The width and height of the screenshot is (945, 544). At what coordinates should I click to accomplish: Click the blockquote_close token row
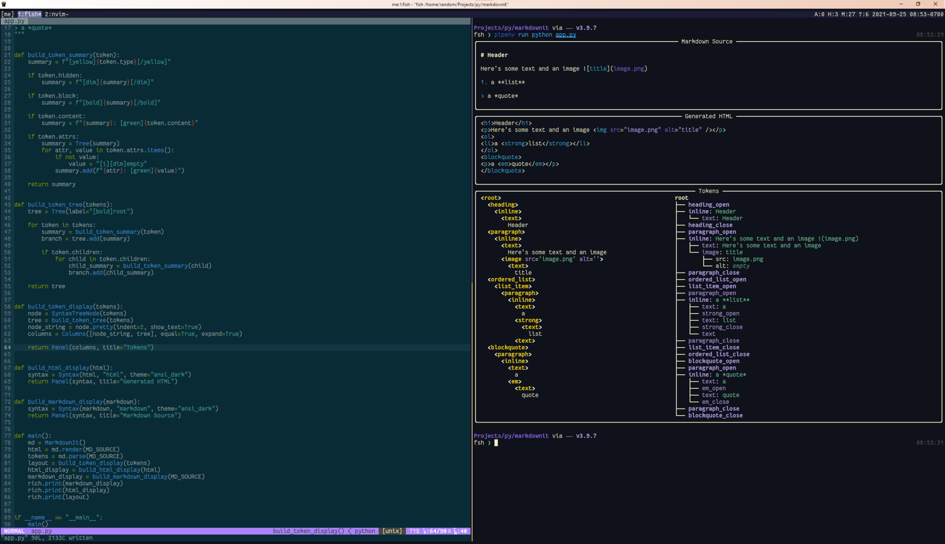(715, 416)
